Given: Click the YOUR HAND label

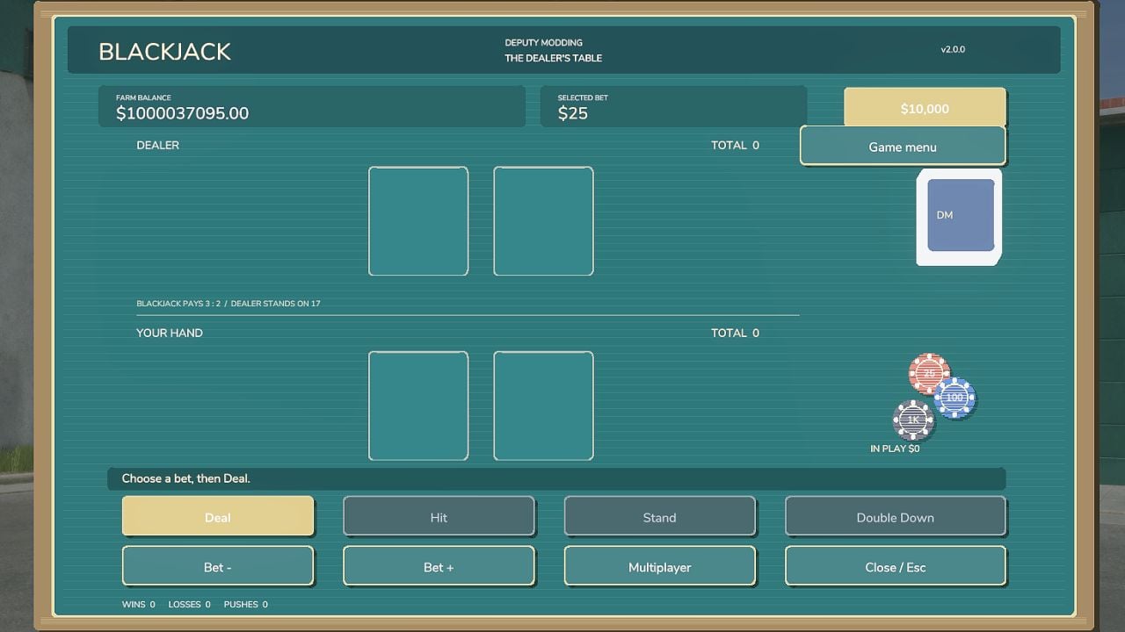Looking at the screenshot, I should tap(170, 333).
